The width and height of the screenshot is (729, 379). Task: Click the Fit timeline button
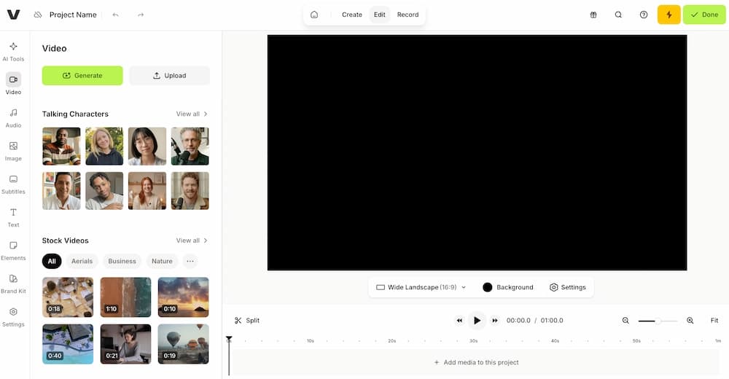[714, 321]
